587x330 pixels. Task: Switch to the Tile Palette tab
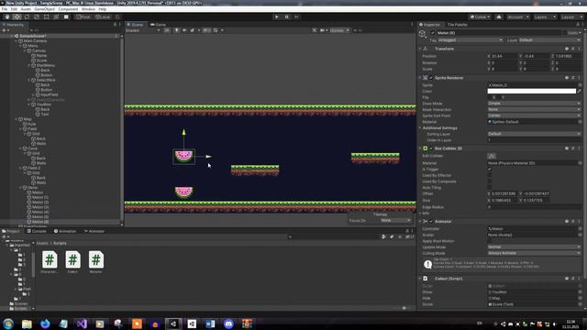click(x=458, y=25)
